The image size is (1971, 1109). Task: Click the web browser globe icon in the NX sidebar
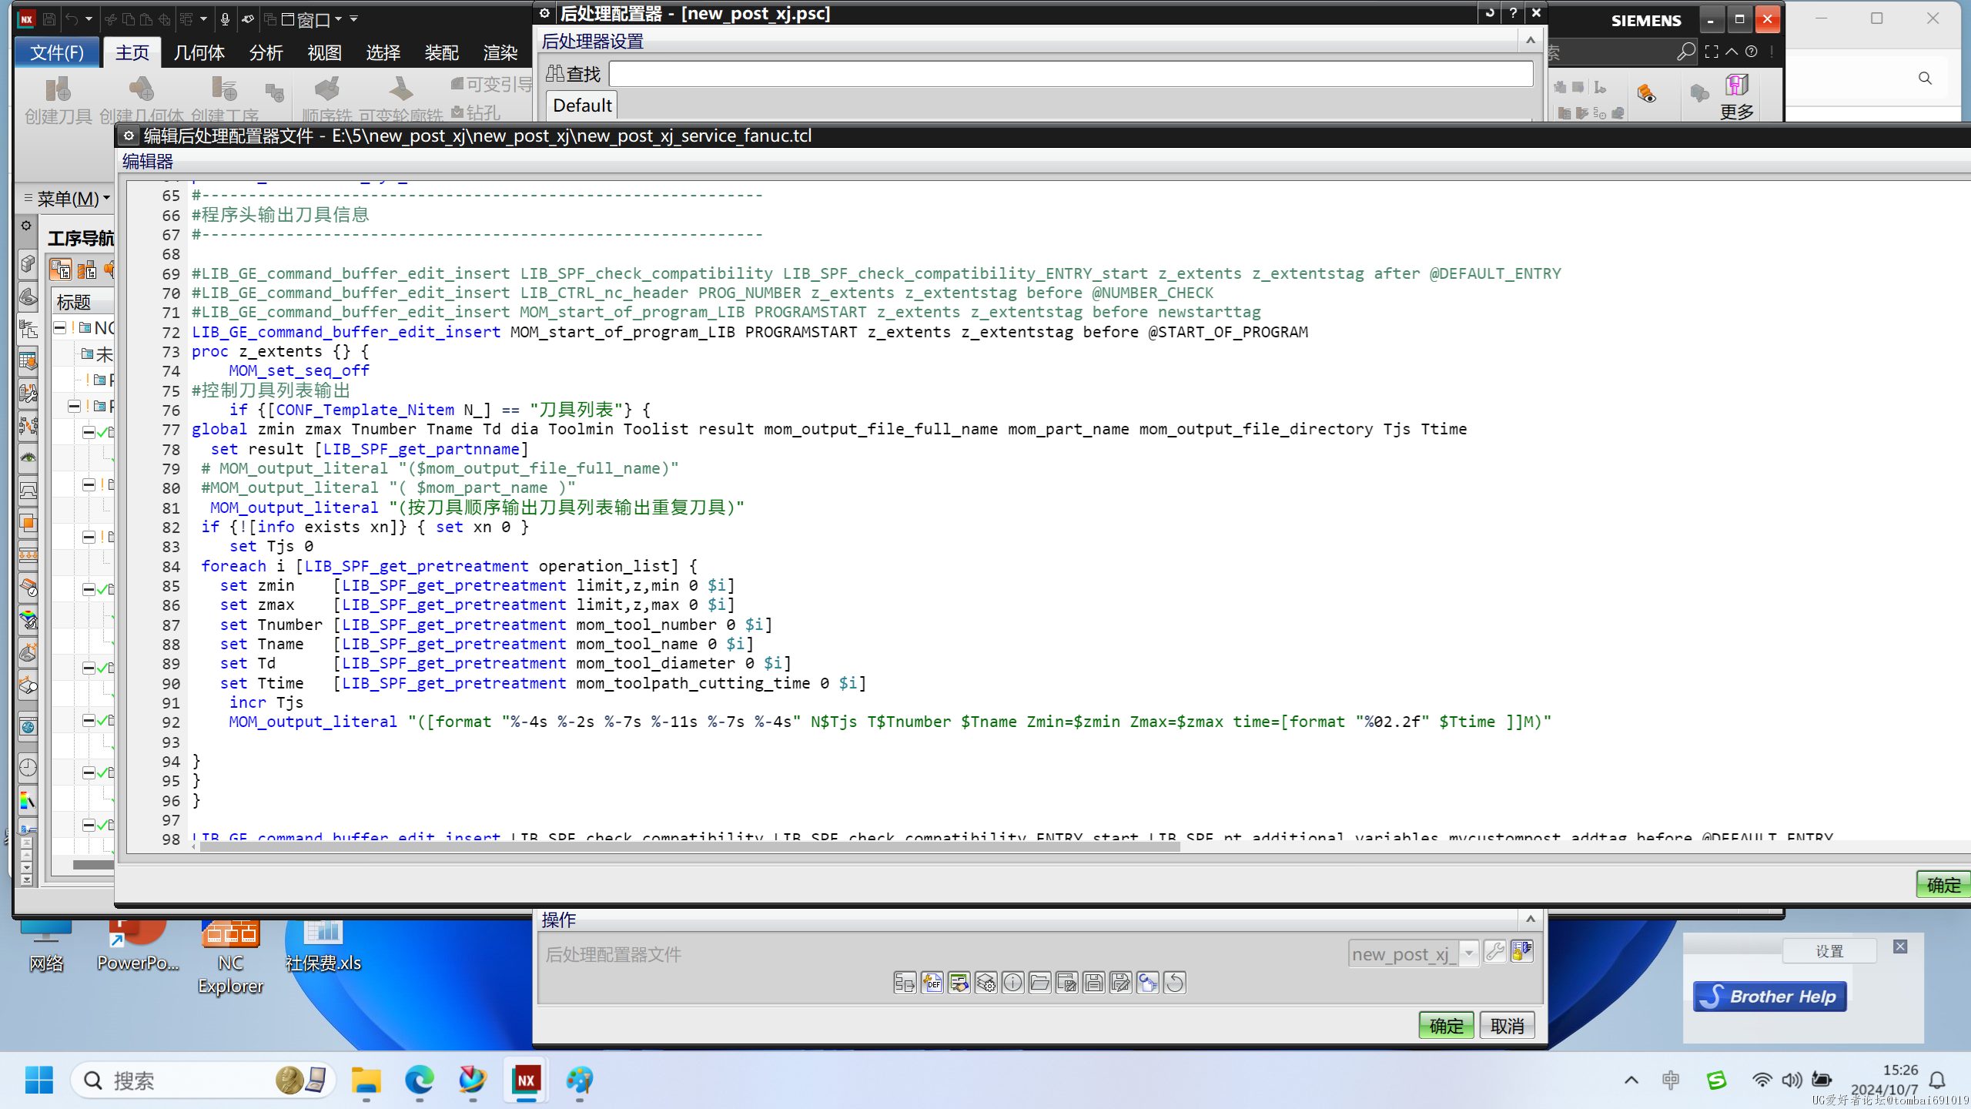28,728
